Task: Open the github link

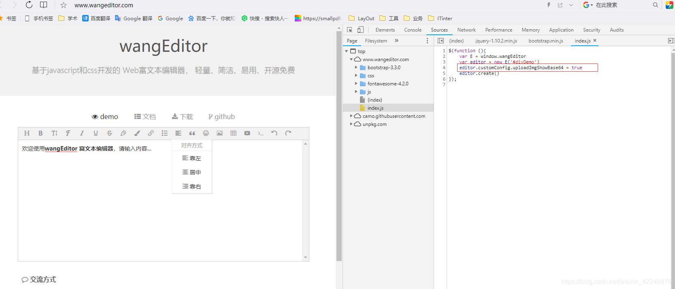Action: (x=221, y=117)
